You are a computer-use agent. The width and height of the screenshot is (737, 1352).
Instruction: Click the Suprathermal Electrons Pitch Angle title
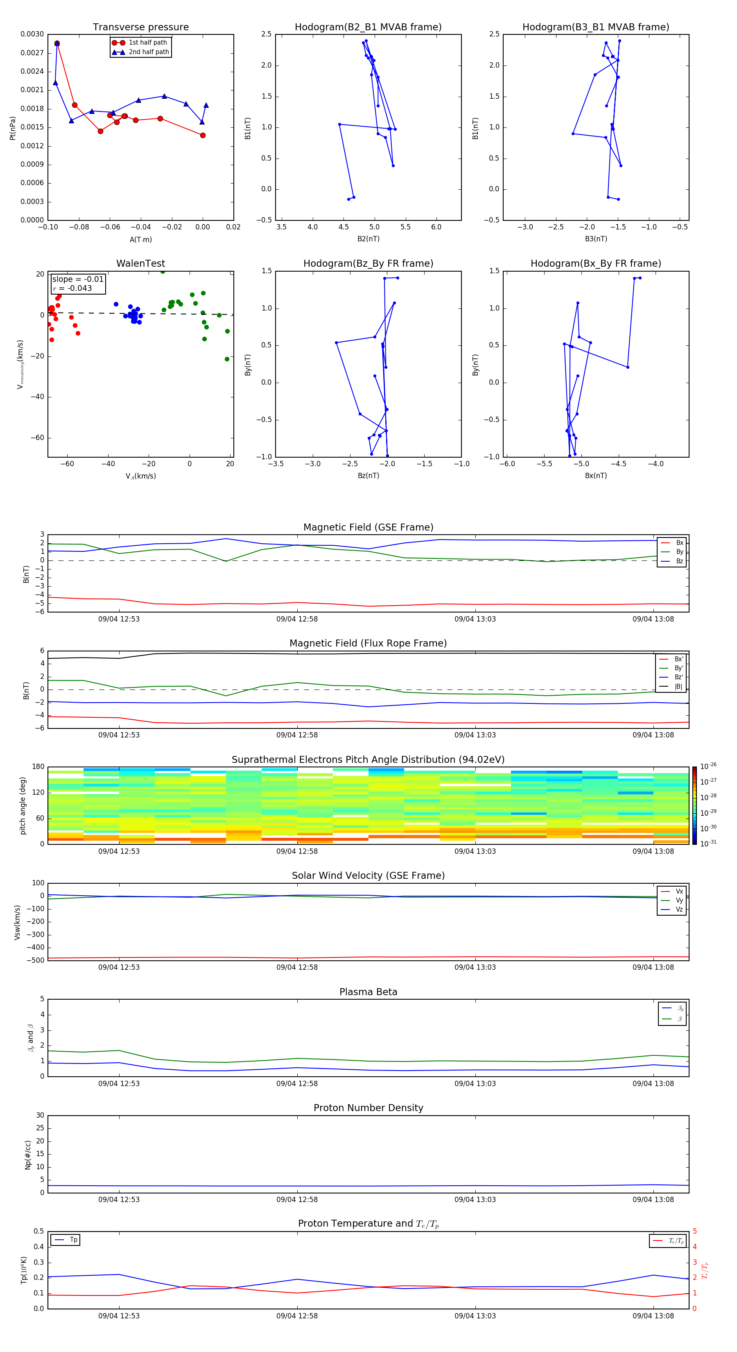368,760
